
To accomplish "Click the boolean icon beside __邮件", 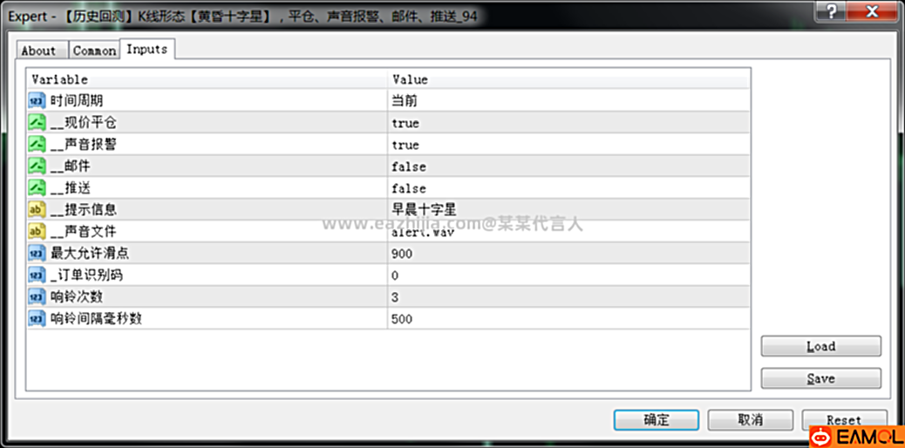I will [37, 166].
